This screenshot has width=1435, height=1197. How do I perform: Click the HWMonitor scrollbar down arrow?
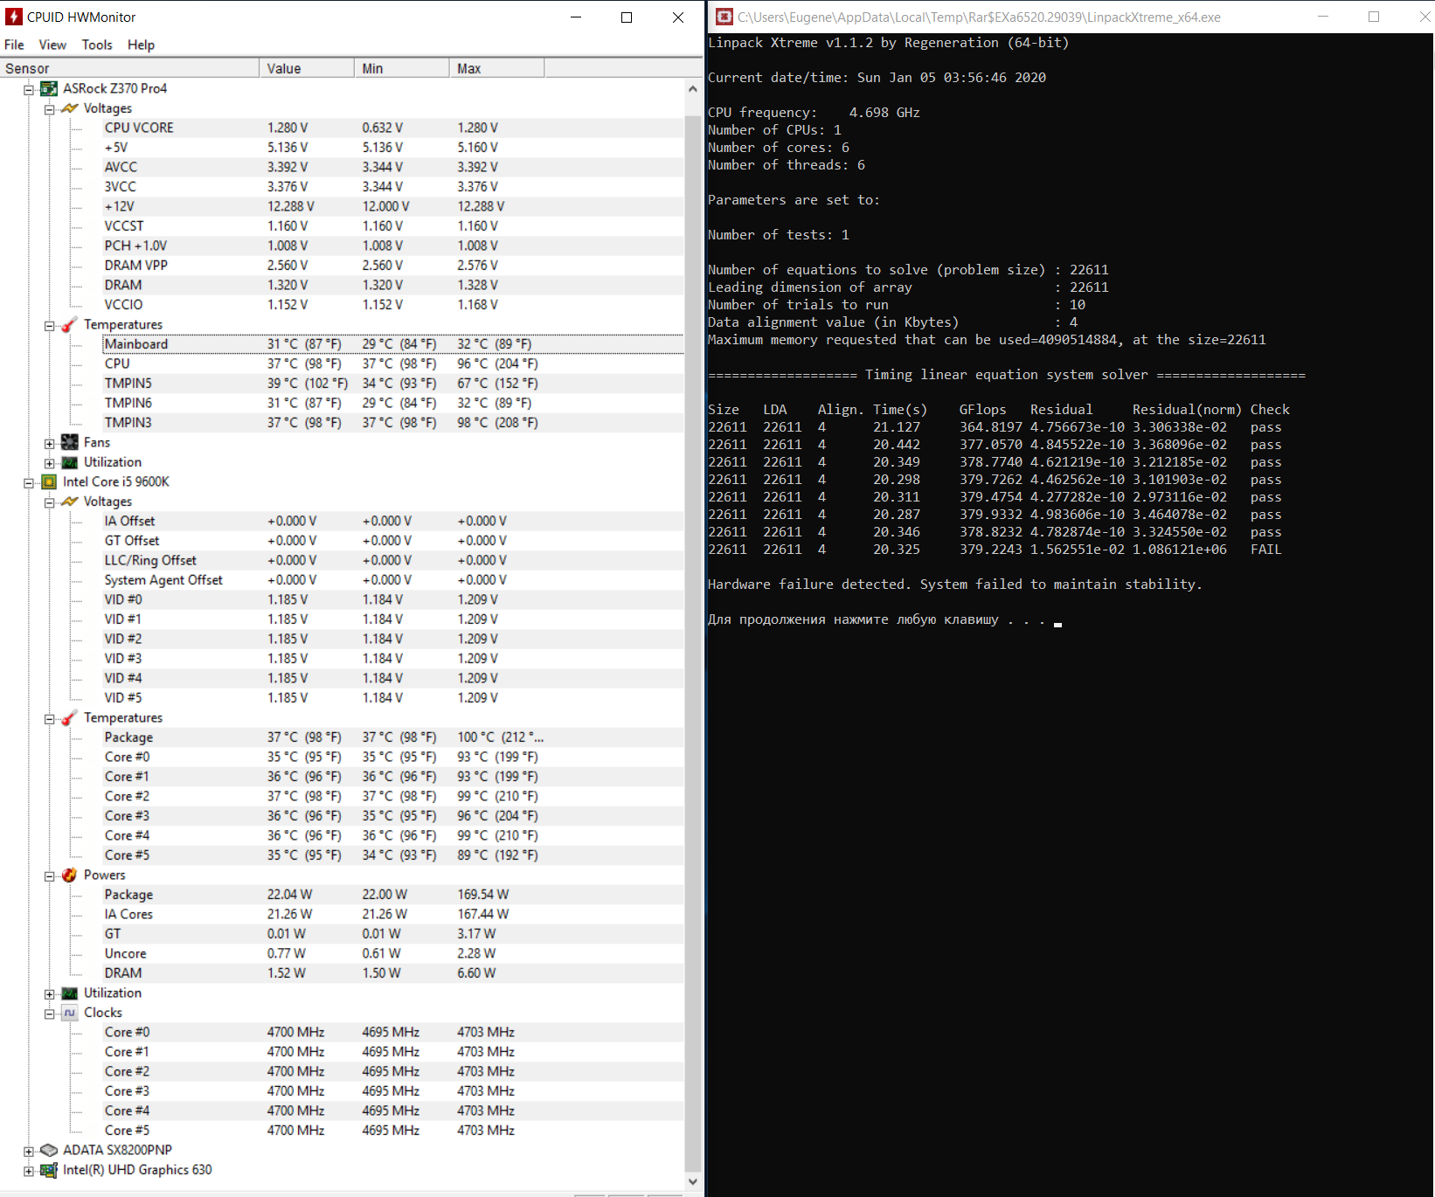(x=693, y=1181)
